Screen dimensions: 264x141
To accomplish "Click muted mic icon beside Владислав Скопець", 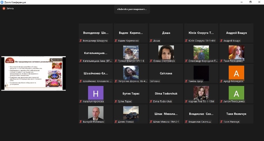I will coord(186,122).
